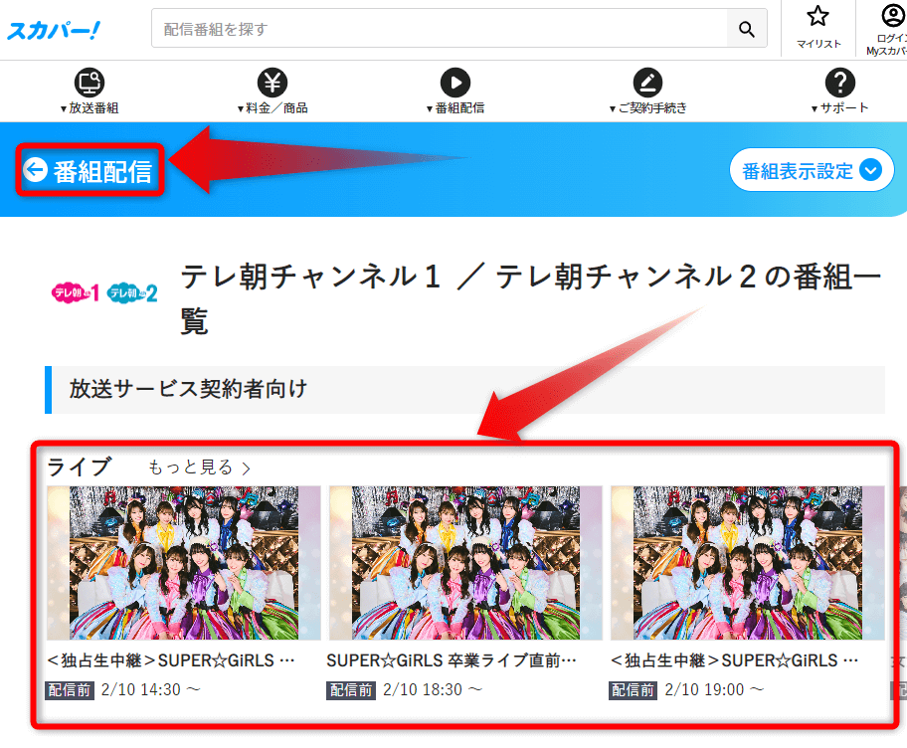Click title SUPER☆GiRLS 卒業ライブ直前…
The height and width of the screenshot is (748, 907).
click(452, 660)
